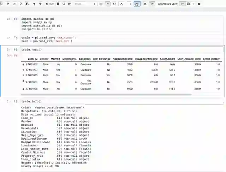Image resolution: width=226 pixels, height=172 pixels.
Task: Focus the train.info() code cell
Action: pos(122,101)
